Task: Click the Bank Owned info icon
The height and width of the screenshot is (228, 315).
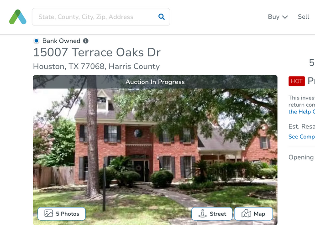Action: point(86,41)
